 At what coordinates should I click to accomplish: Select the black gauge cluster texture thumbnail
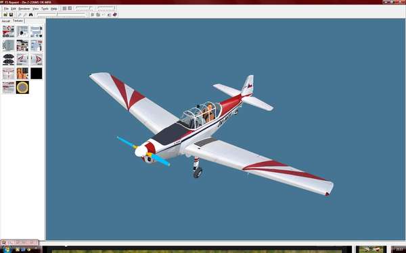tap(9, 59)
